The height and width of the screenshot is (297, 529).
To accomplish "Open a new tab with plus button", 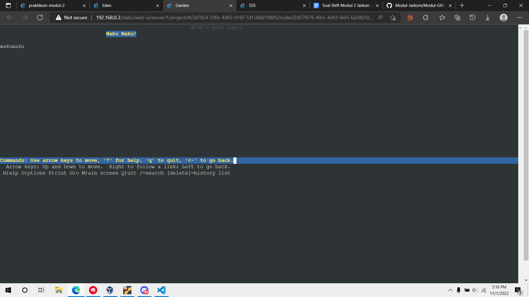I will (x=462, y=5).
